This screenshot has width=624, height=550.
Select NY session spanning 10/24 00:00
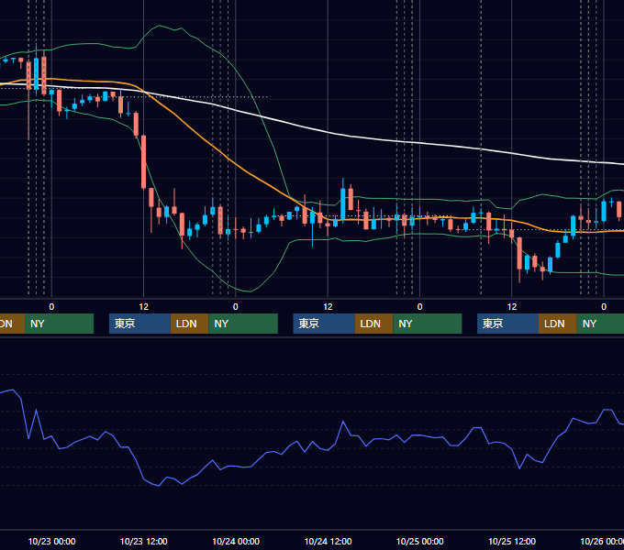click(243, 324)
